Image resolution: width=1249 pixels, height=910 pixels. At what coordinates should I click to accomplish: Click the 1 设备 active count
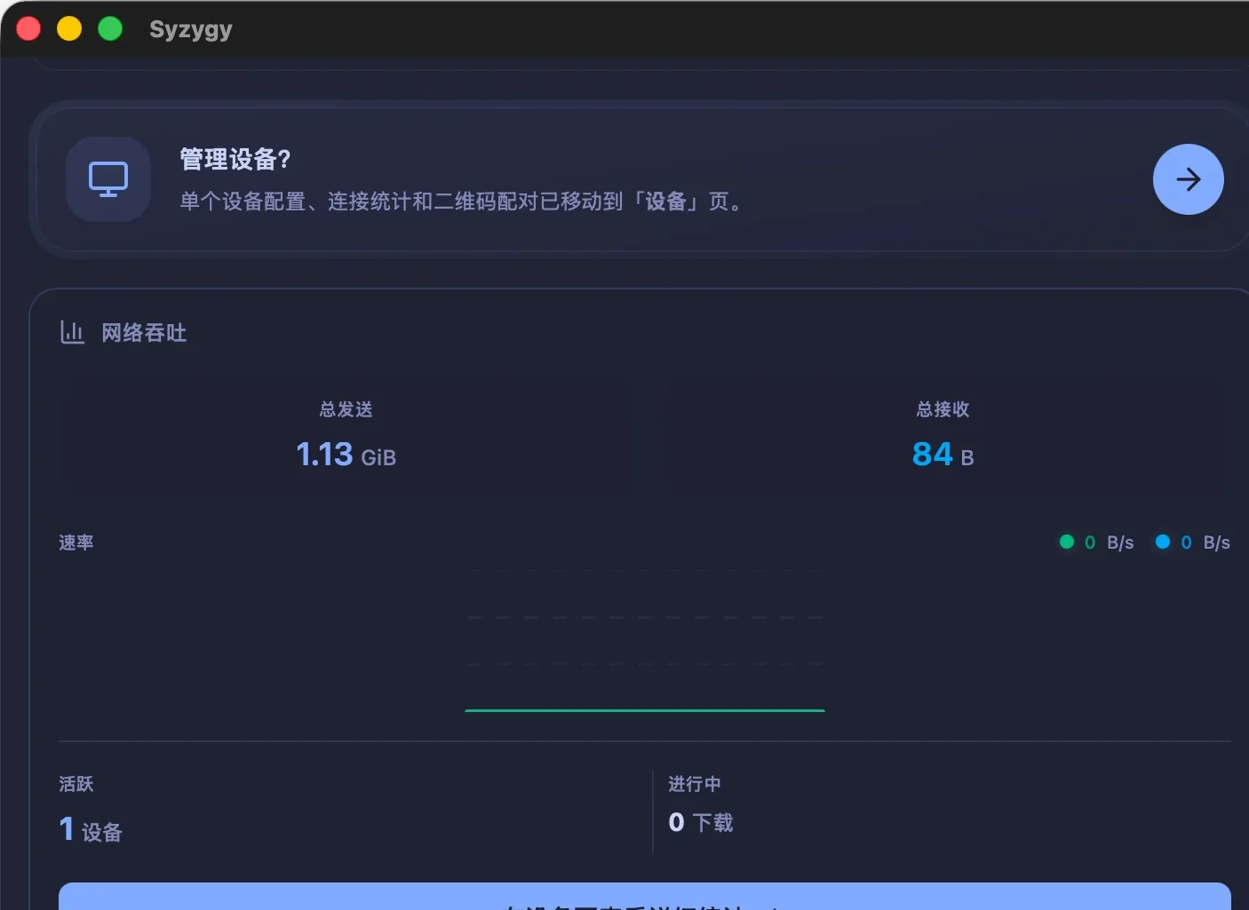pos(91,830)
